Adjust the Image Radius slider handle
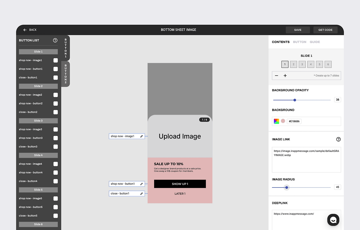 coord(287,188)
